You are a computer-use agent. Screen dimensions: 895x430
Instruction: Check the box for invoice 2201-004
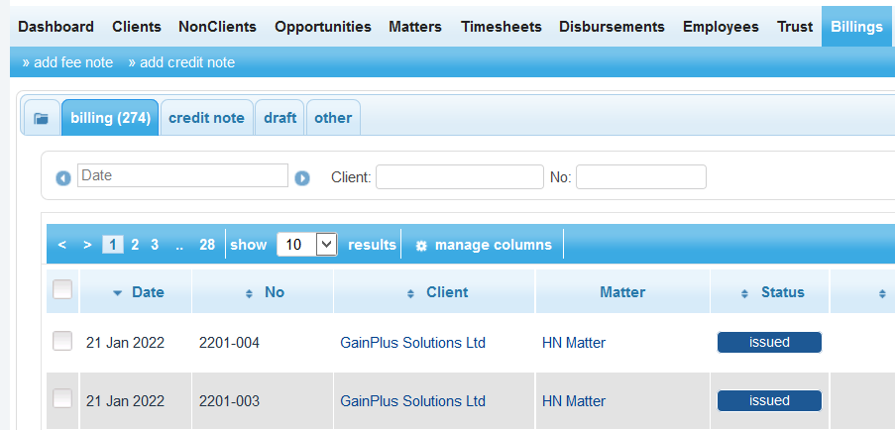coord(62,341)
